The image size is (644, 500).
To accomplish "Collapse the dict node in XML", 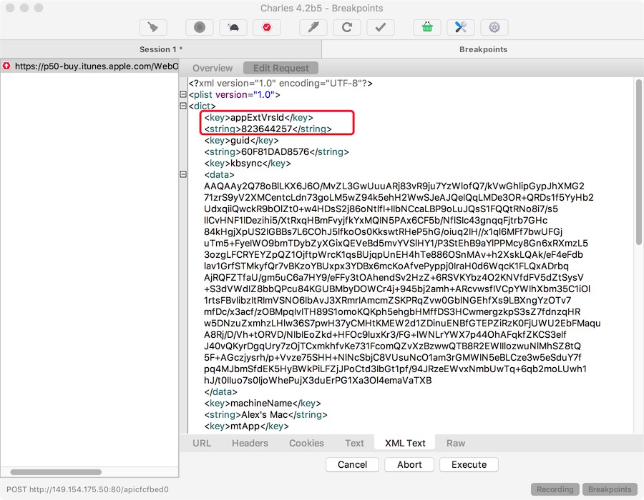I will coord(184,106).
